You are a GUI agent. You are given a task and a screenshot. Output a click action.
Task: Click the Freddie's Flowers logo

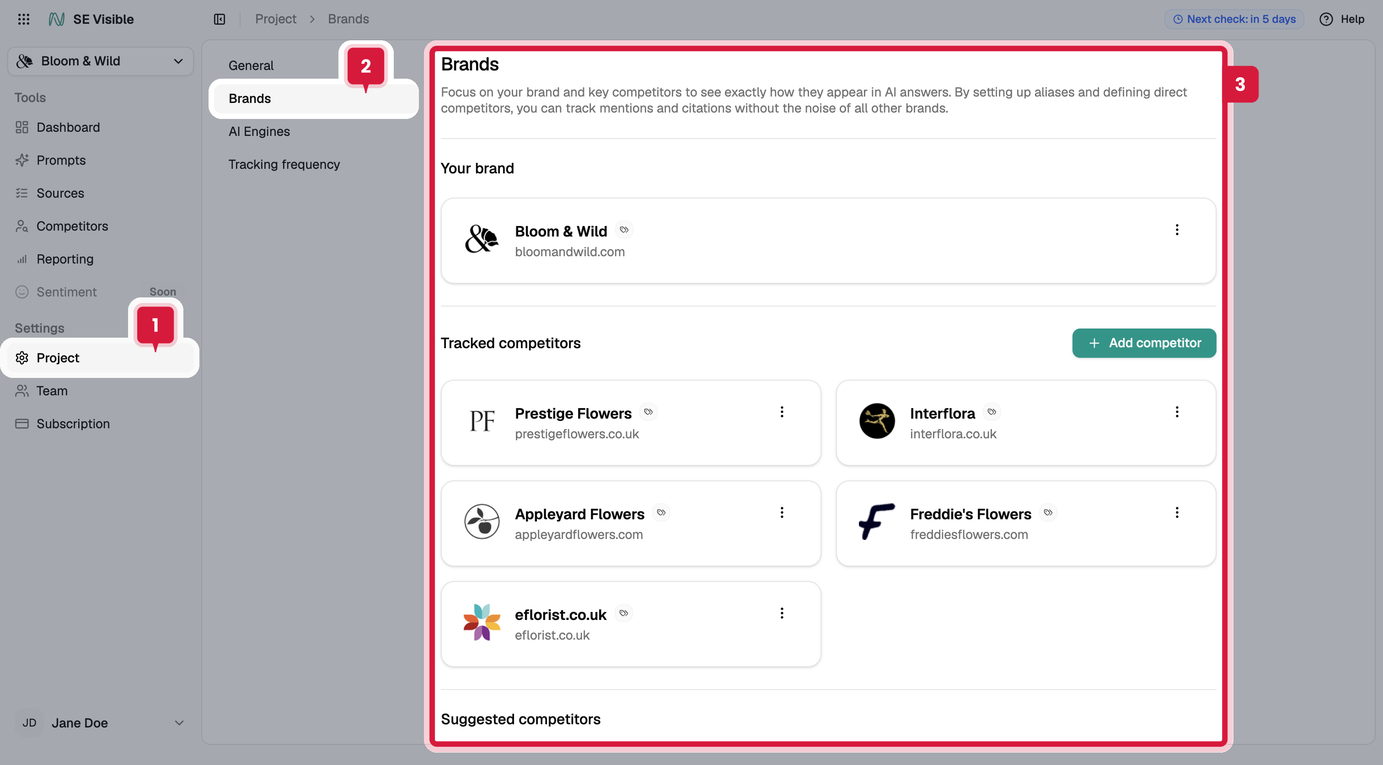coord(877,522)
